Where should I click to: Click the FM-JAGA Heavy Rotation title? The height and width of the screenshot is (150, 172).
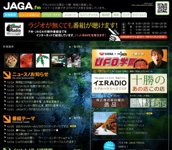pyautogui.click(x=132, y=114)
